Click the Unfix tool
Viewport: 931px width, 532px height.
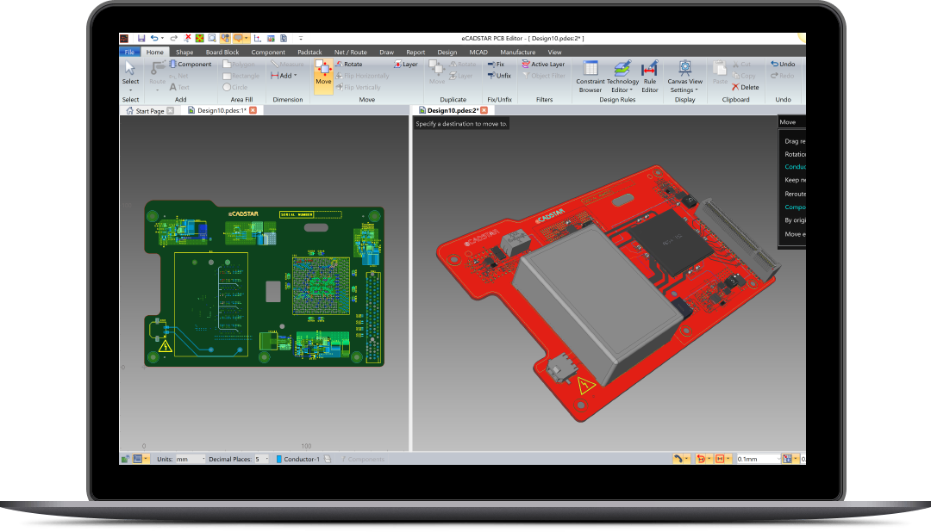499,75
